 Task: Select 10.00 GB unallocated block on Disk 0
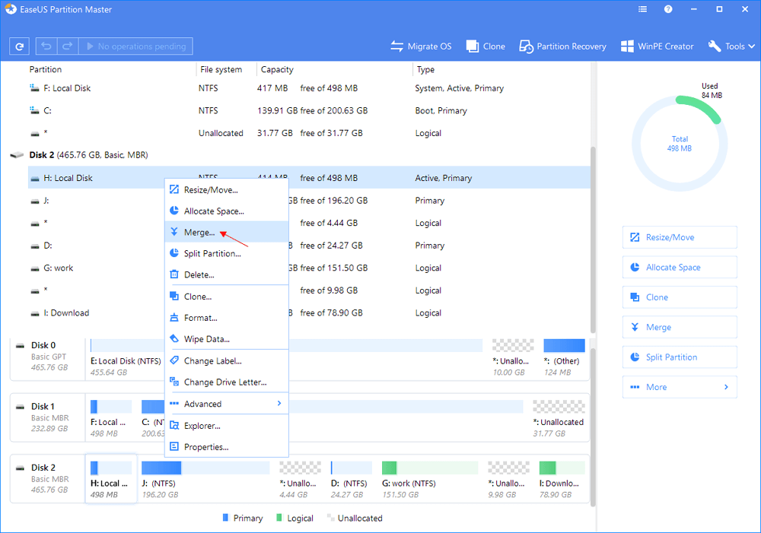click(512, 358)
